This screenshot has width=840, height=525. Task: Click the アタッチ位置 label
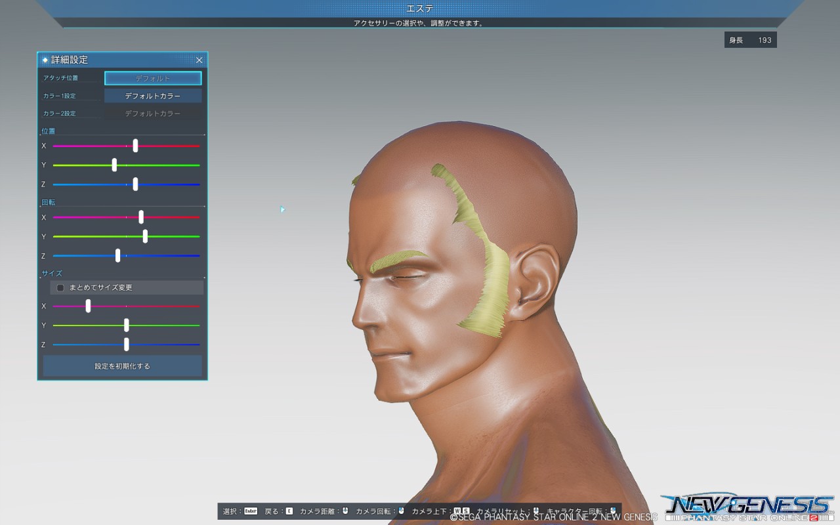click(x=60, y=78)
